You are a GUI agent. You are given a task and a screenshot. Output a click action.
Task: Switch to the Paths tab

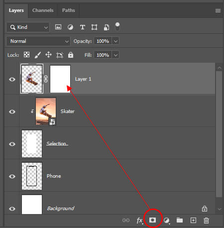[x=69, y=10]
